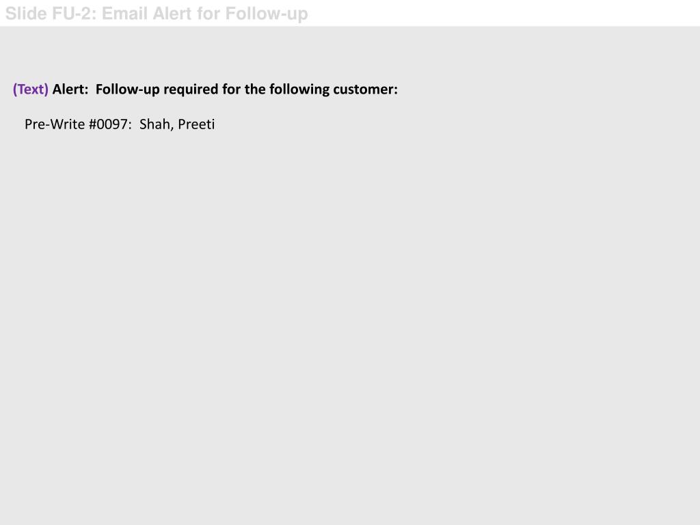Click the '#0097' pre-write number

pyautogui.click(x=109, y=124)
